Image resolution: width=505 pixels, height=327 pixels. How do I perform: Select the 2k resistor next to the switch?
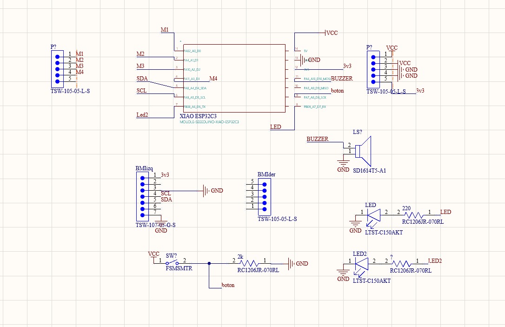coord(249,264)
